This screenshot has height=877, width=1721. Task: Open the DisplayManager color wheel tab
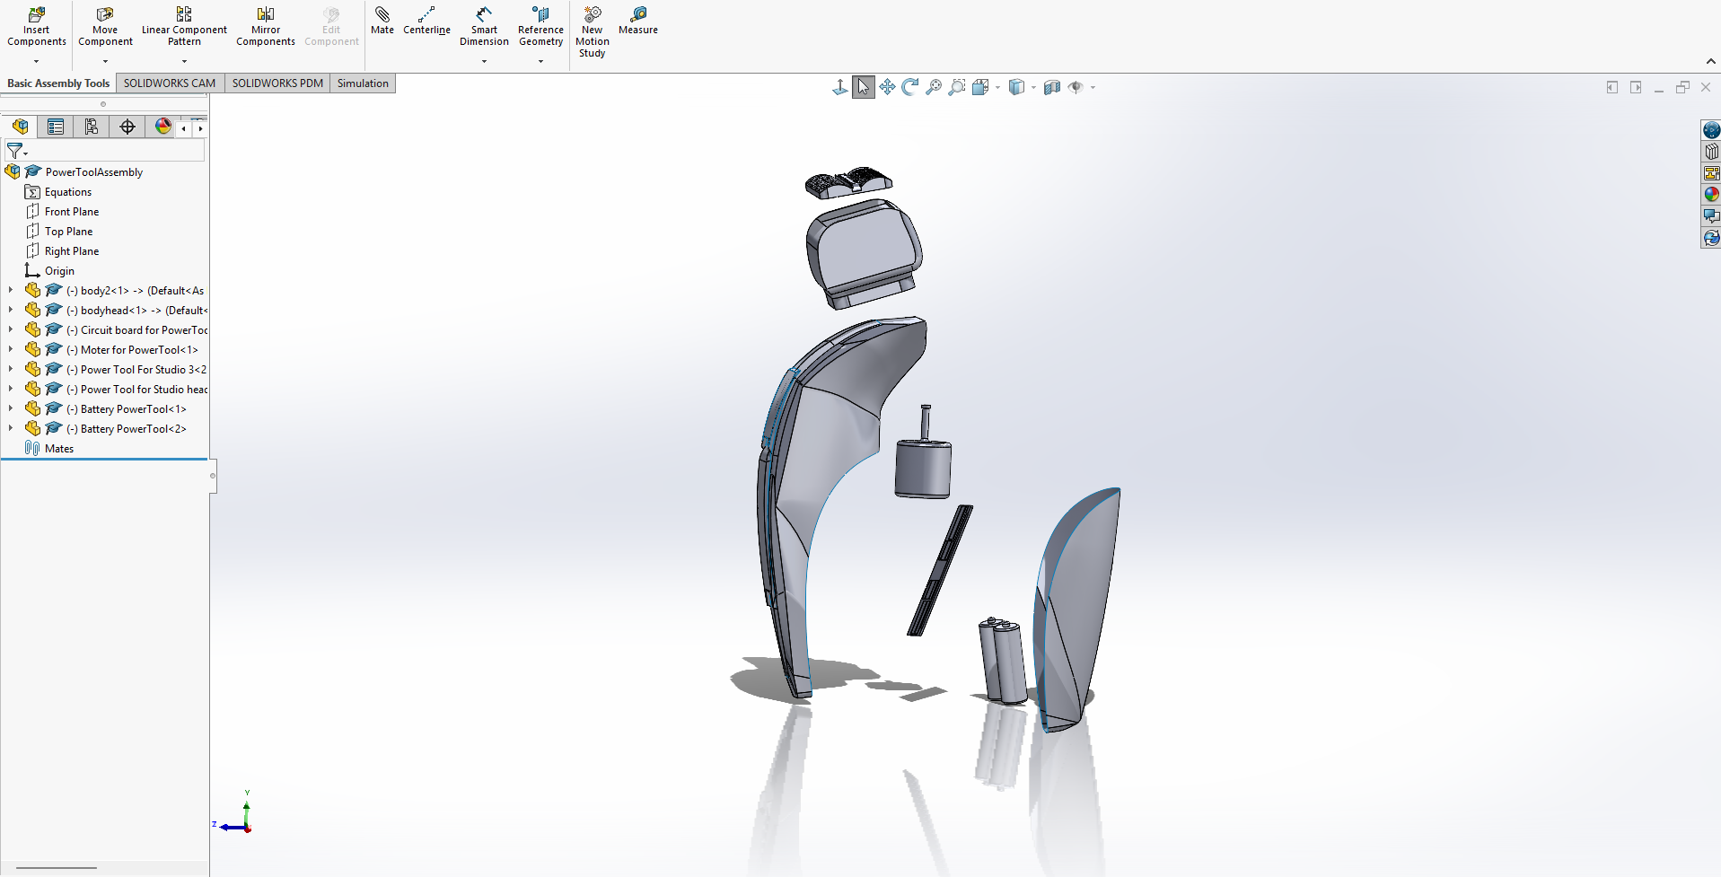[162, 127]
